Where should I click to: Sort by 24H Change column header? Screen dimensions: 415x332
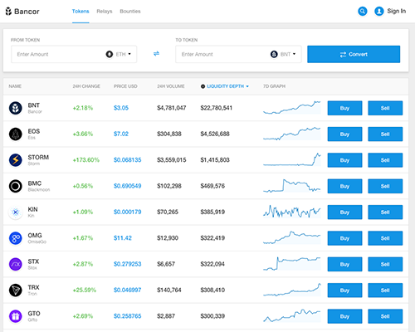coord(86,86)
